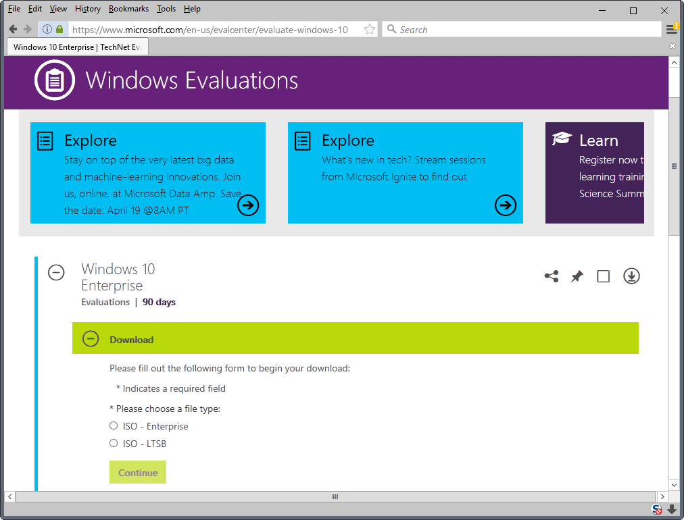Screen dimensions: 684x520
Task: Download evaluation via circled arrow icon
Action: (x=631, y=276)
